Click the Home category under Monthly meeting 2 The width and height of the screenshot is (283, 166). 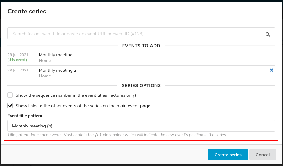45,76
